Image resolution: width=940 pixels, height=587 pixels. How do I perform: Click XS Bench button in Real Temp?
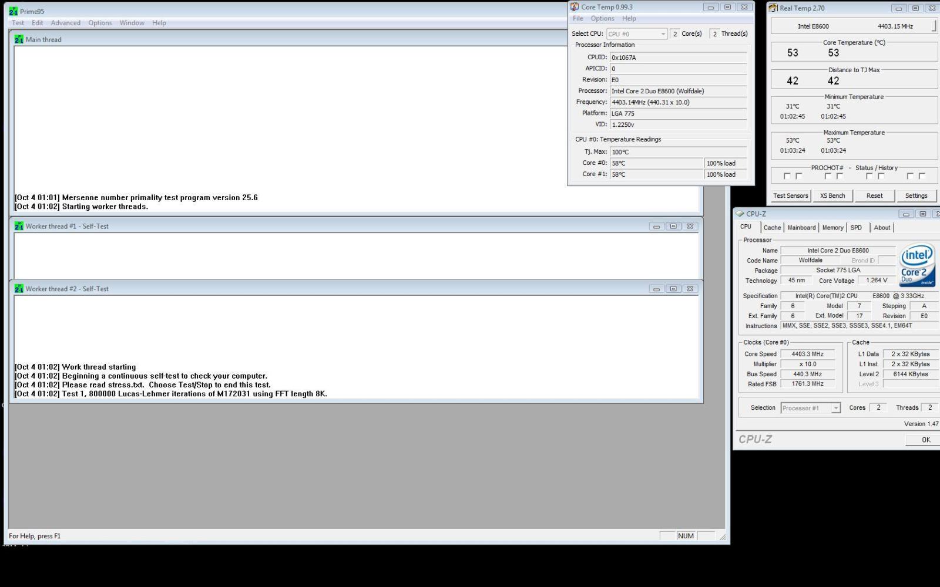[832, 195]
